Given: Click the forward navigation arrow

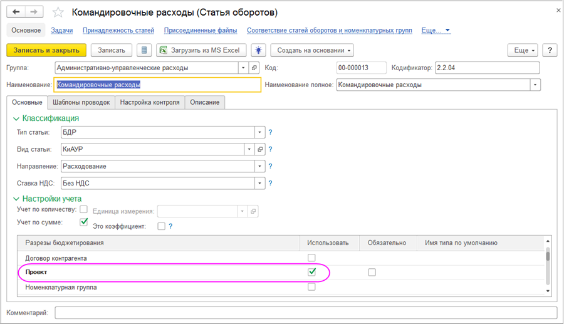Looking at the screenshot, I should point(34,12).
